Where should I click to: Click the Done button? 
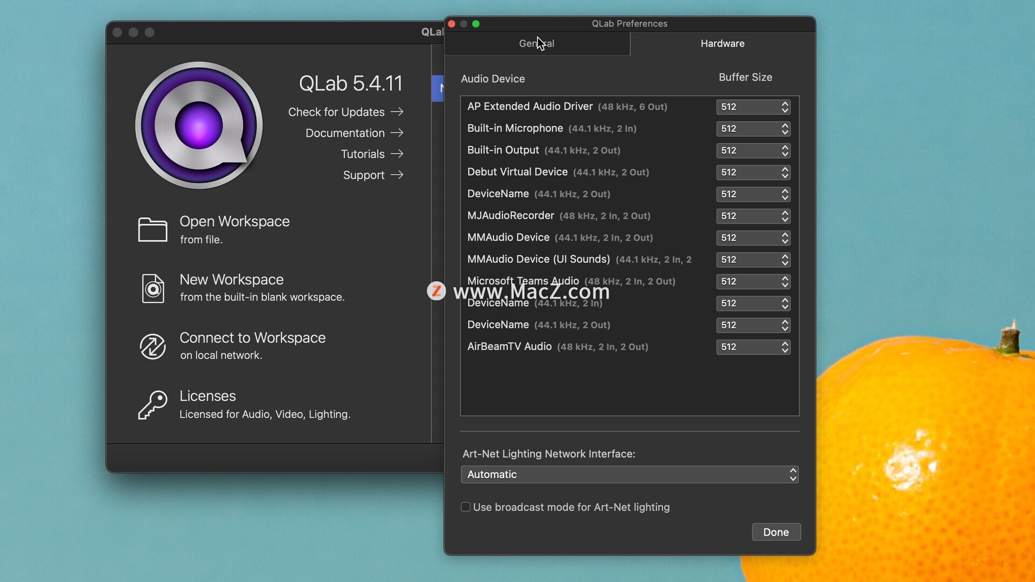click(x=776, y=532)
